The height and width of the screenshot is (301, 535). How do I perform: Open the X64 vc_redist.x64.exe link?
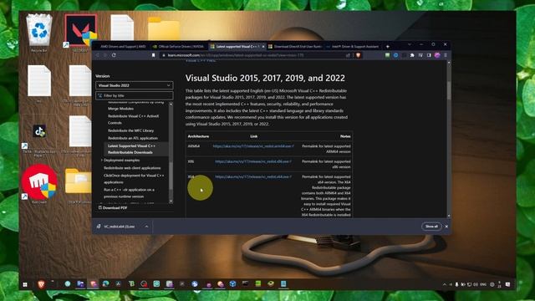point(253,176)
